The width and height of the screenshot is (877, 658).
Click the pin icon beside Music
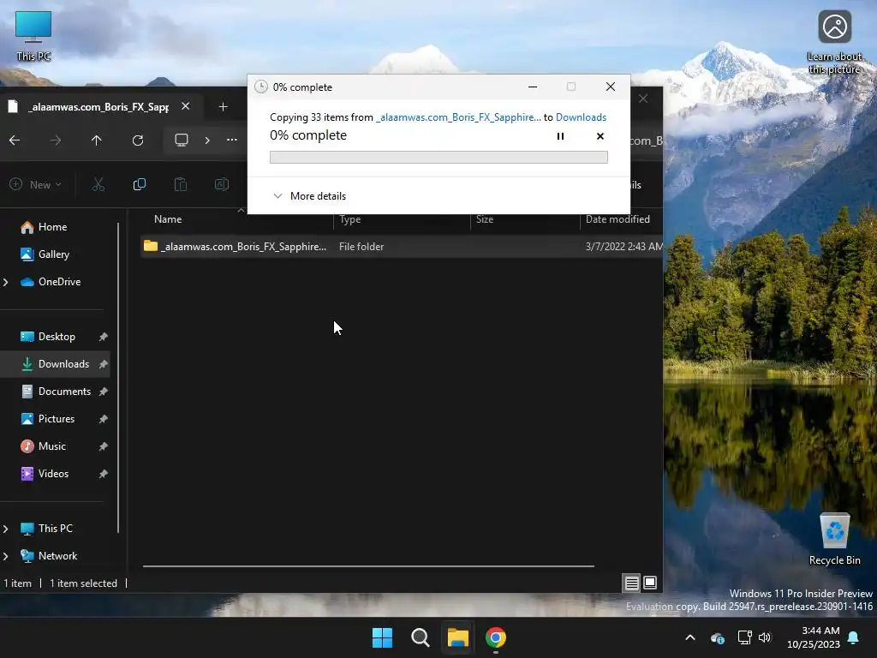(103, 446)
